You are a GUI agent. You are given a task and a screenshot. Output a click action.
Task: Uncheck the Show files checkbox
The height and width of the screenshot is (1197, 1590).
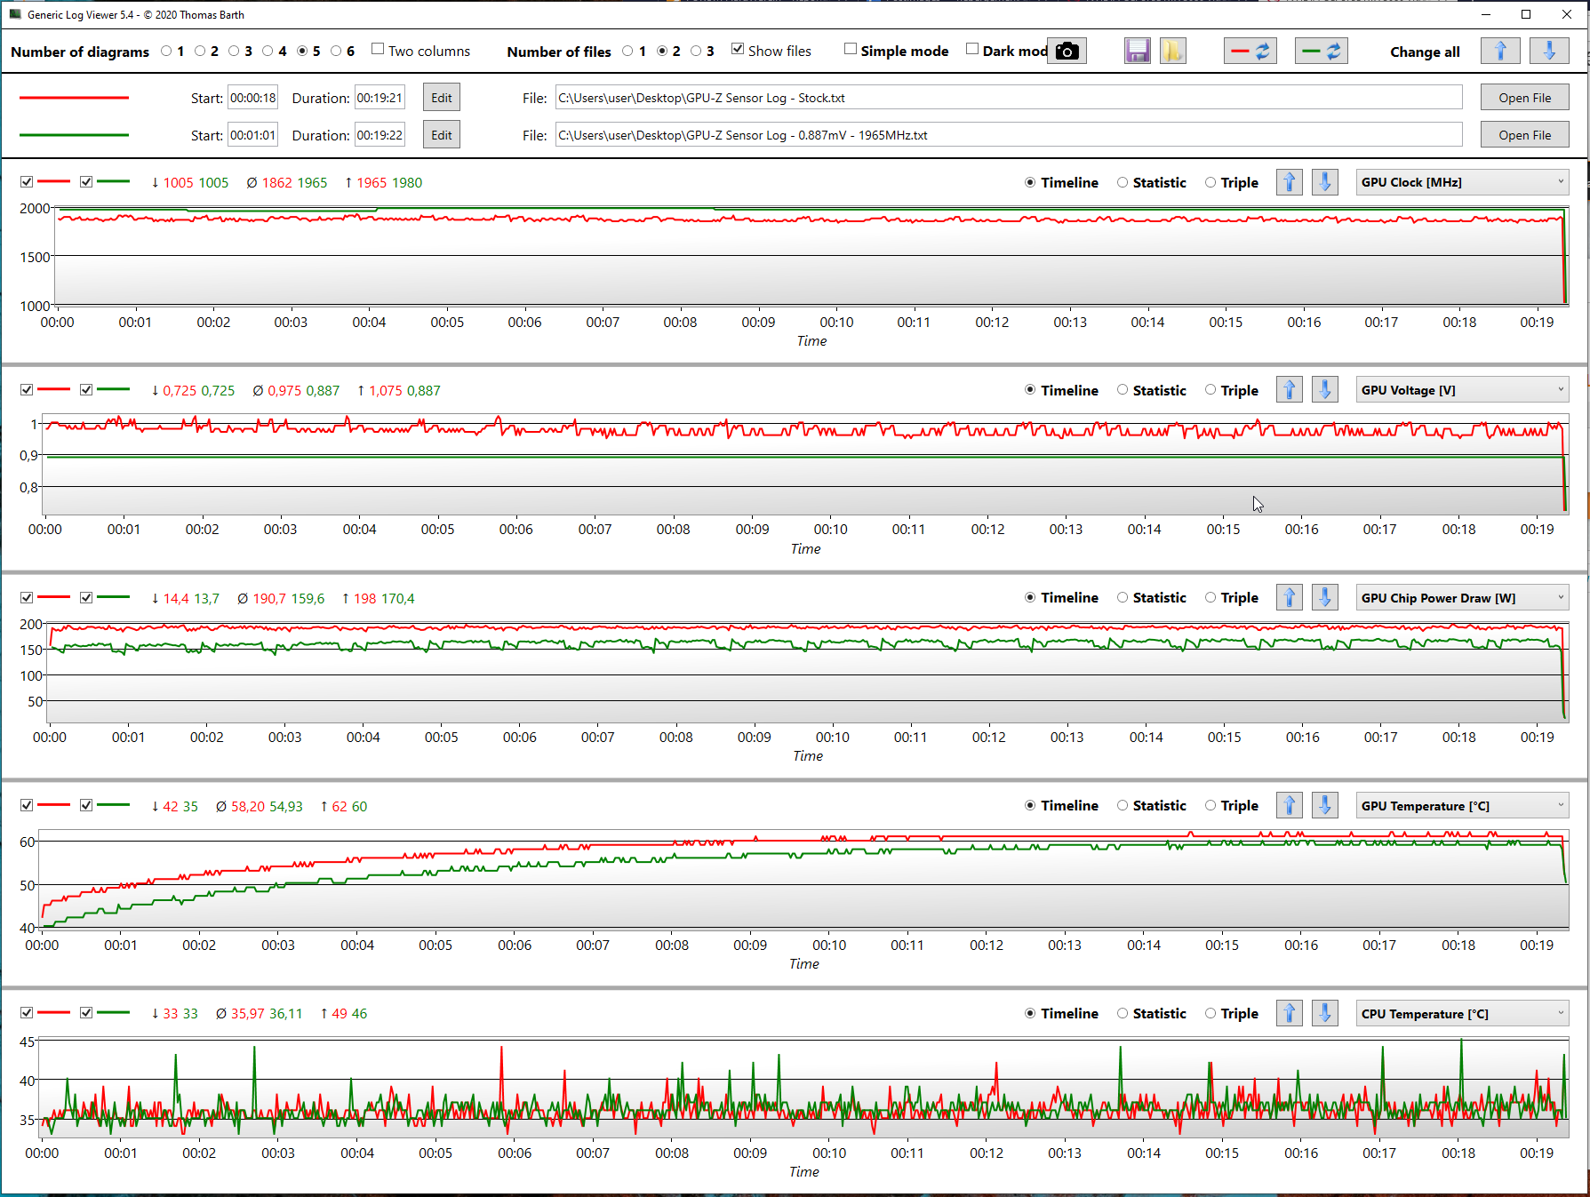click(738, 50)
